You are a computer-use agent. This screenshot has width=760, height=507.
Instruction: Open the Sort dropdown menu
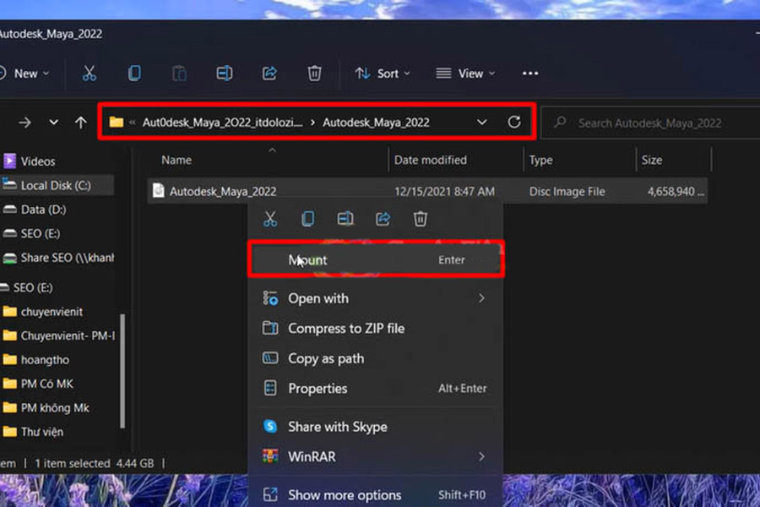383,74
